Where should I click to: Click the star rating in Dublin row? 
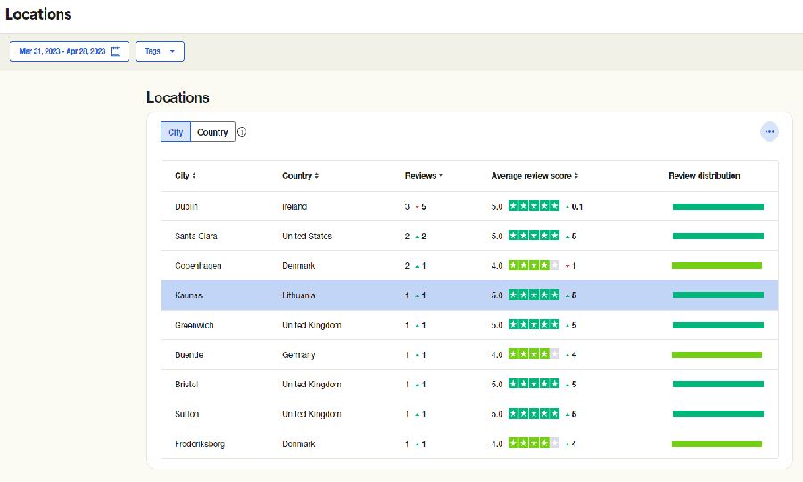[534, 206]
